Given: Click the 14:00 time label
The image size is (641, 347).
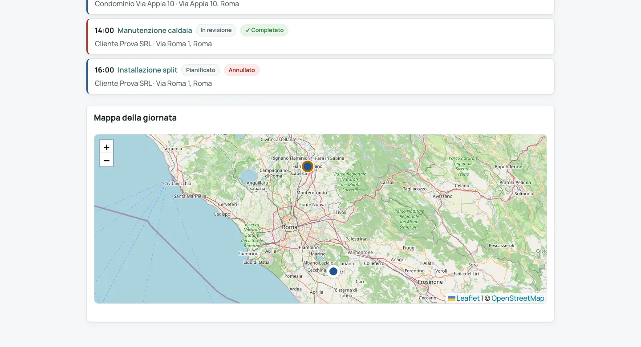Looking at the screenshot, I should pos(104,30).
